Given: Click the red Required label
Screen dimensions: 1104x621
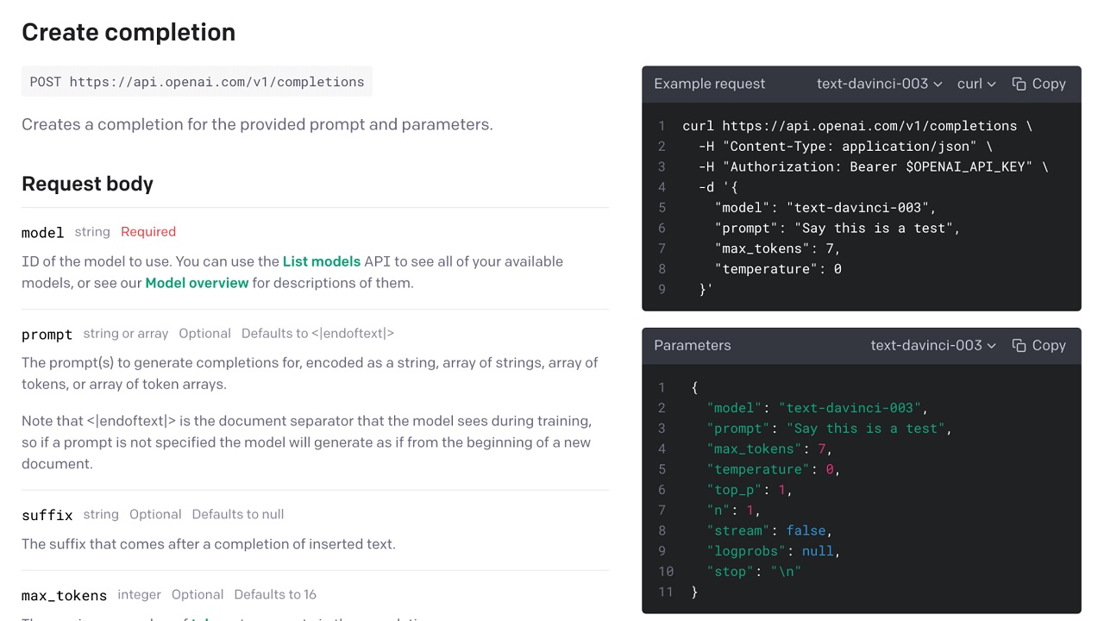Looking at the screenshot, I should click(x=148, y=231).
